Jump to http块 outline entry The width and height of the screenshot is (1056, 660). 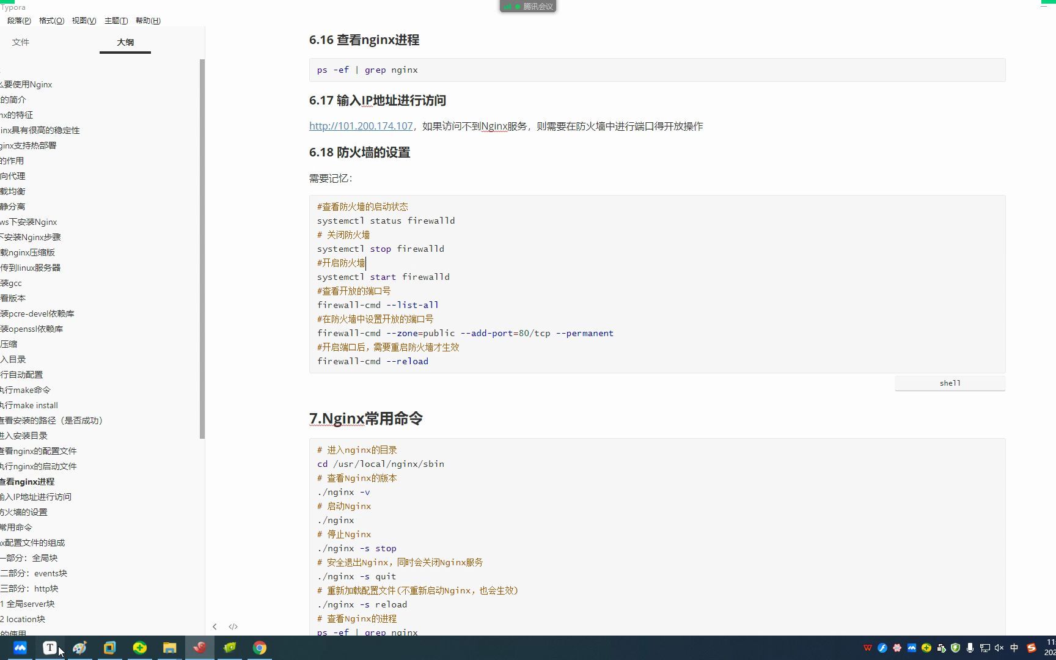click(x=29, y=588)
